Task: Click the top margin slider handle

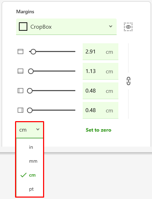Action: point(33,52)
